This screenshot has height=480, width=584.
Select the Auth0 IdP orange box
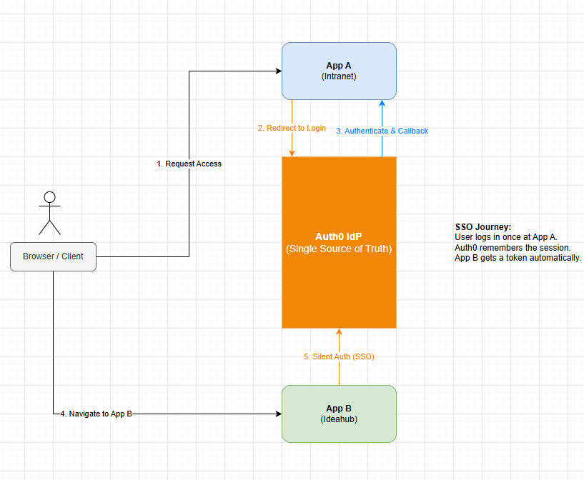coord(339,242)
